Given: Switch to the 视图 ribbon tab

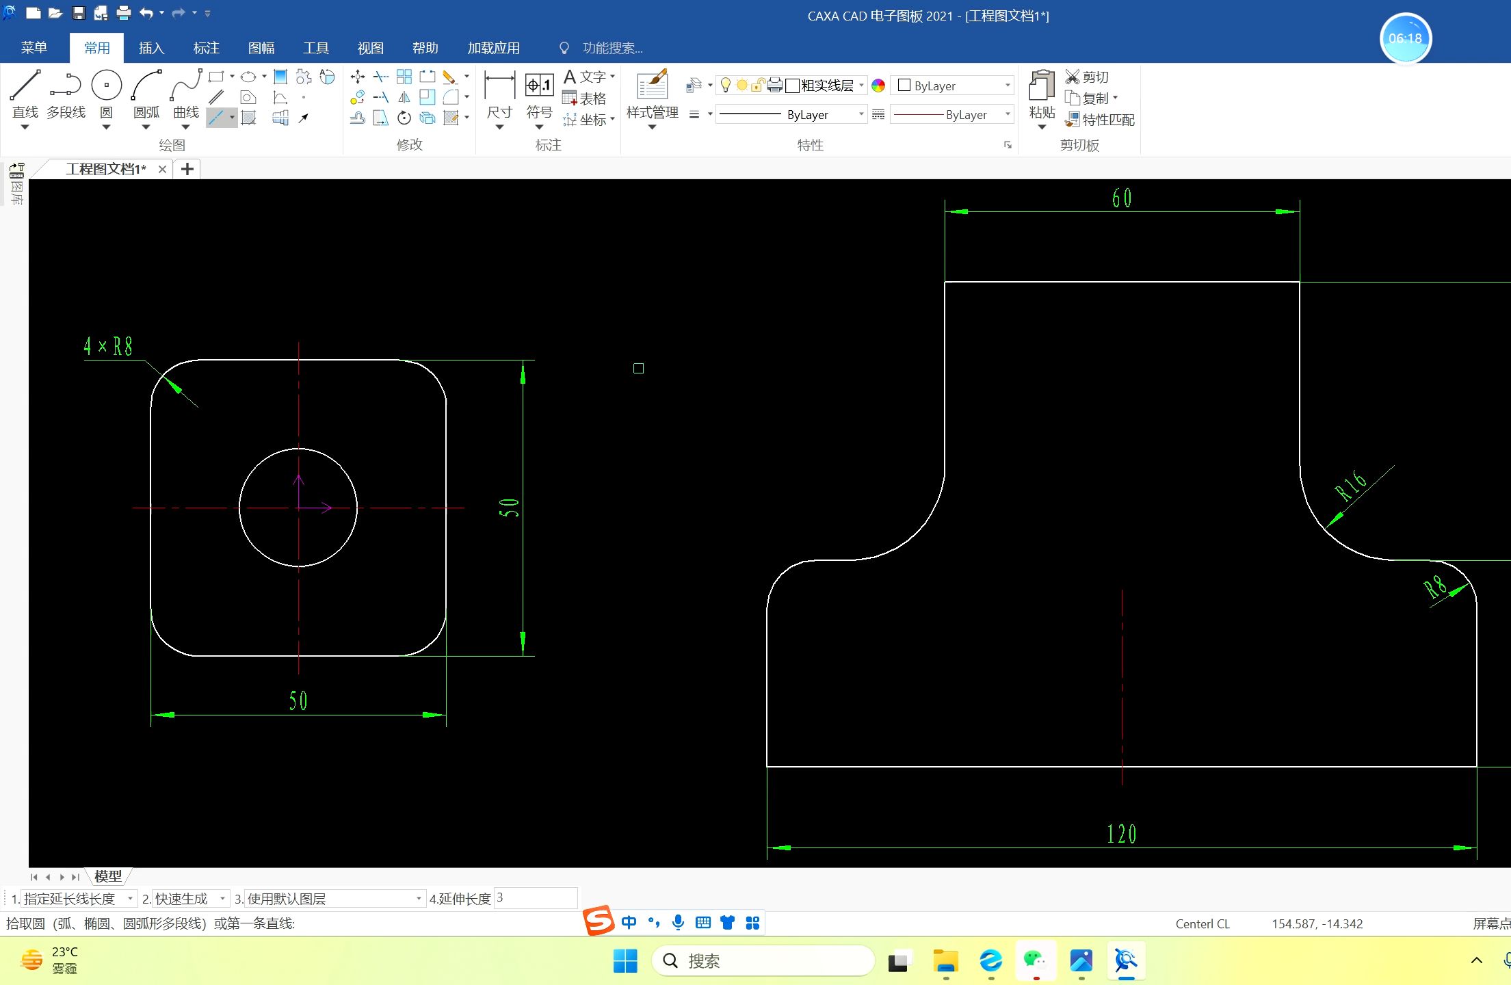Looking at the screenshot, I should 371,48.
